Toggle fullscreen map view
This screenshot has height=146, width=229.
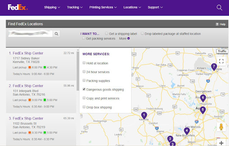(221, 61)
